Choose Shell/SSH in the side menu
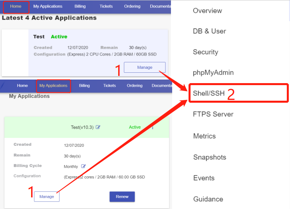 (x=209, y=94)
